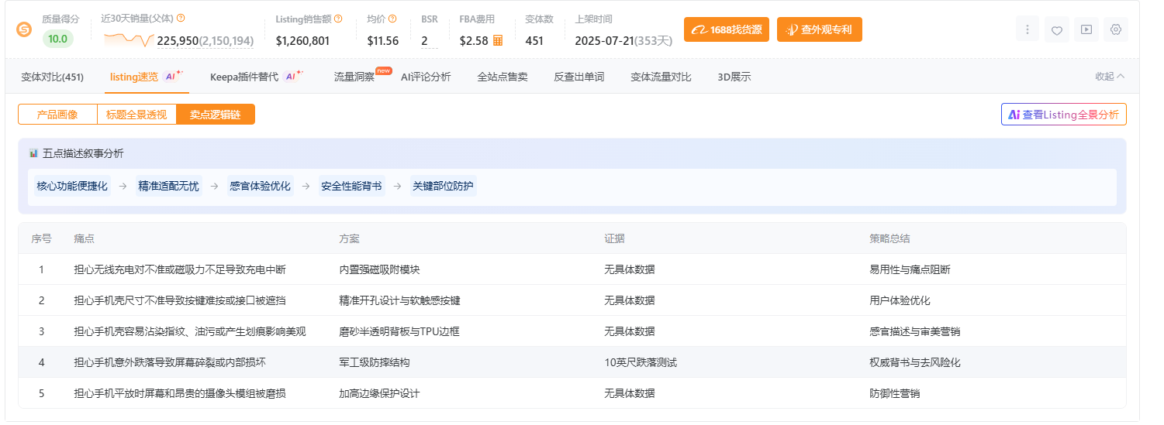
Task: Click cell 磨砂半透明背板与TPU边框
Action: coord(399,331)
